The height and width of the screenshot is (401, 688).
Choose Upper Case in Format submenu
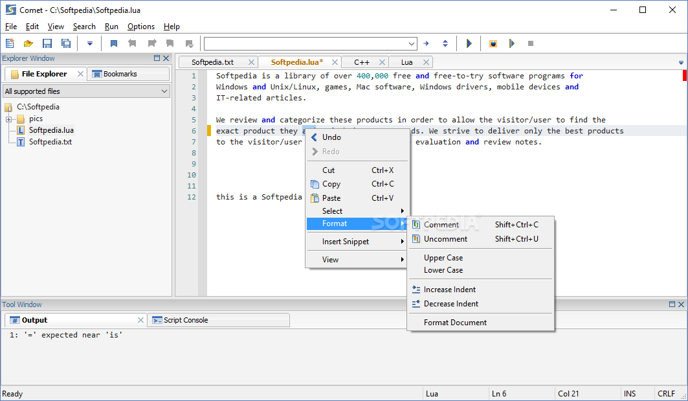(x=480, y=258)
